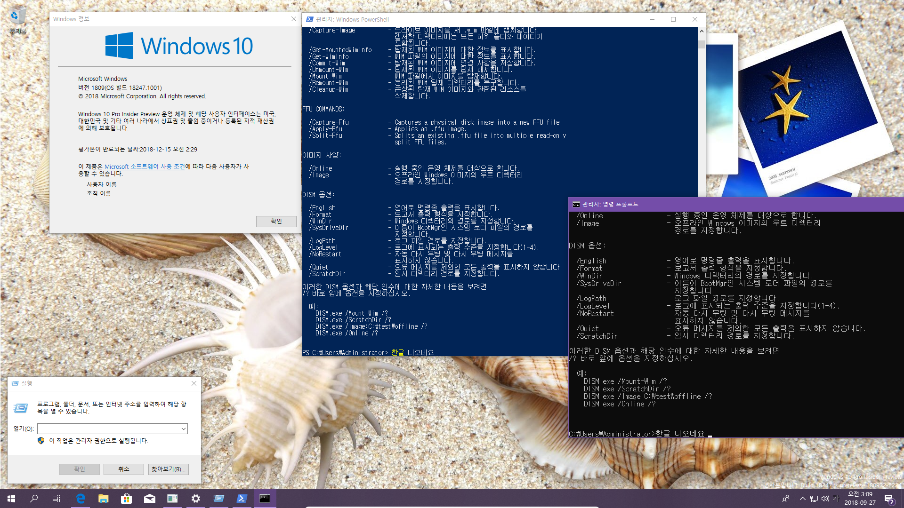This screenshot has height=508, width=904.
Task: Switch to Command Prompt taskbar icon
Action: click(265, 499)
